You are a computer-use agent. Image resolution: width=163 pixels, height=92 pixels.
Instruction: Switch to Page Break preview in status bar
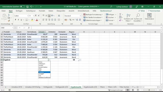click(x=138, y=90)
